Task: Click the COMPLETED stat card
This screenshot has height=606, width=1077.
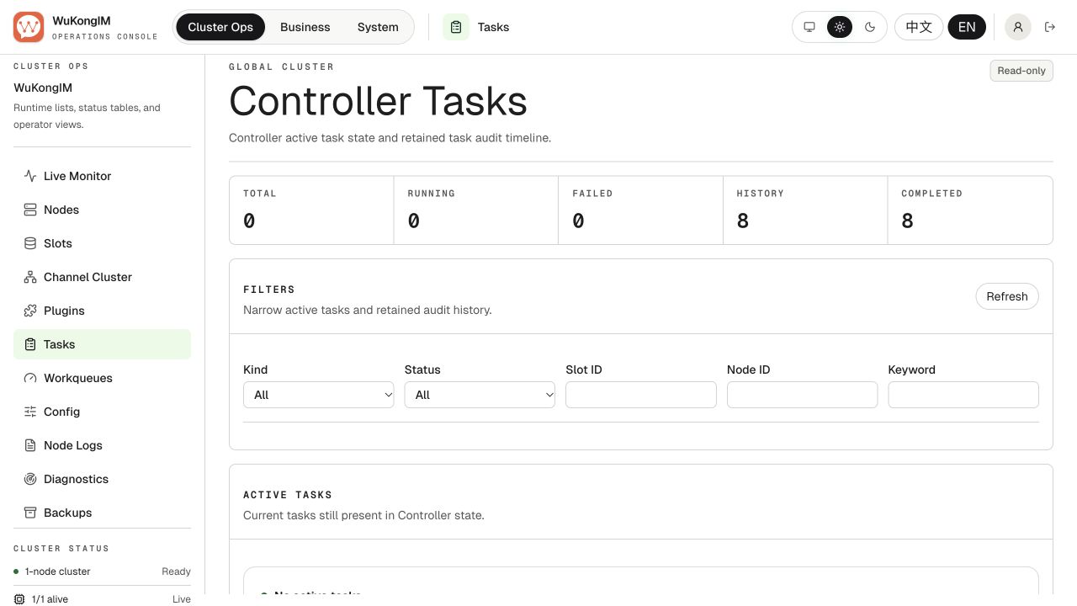Action: tap(970, 210)
